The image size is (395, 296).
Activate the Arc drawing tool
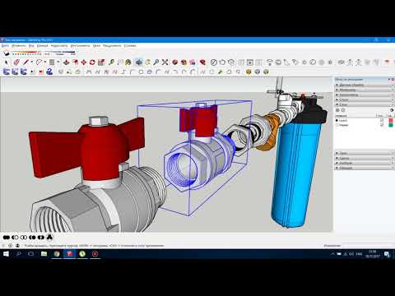(39, 62)
